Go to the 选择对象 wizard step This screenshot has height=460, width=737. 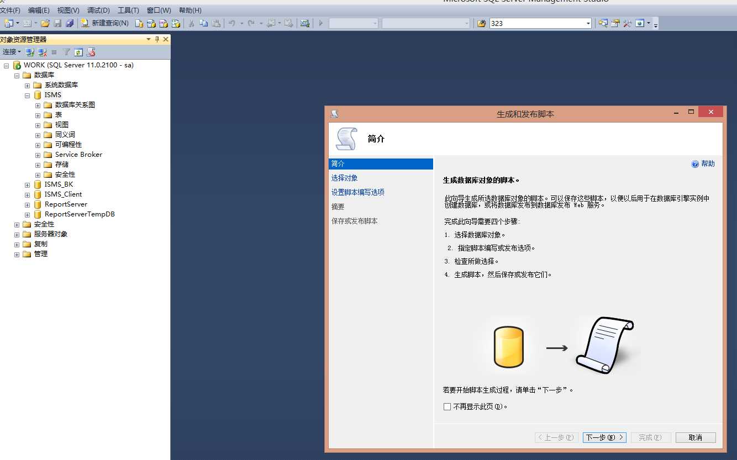coord(344,178)
